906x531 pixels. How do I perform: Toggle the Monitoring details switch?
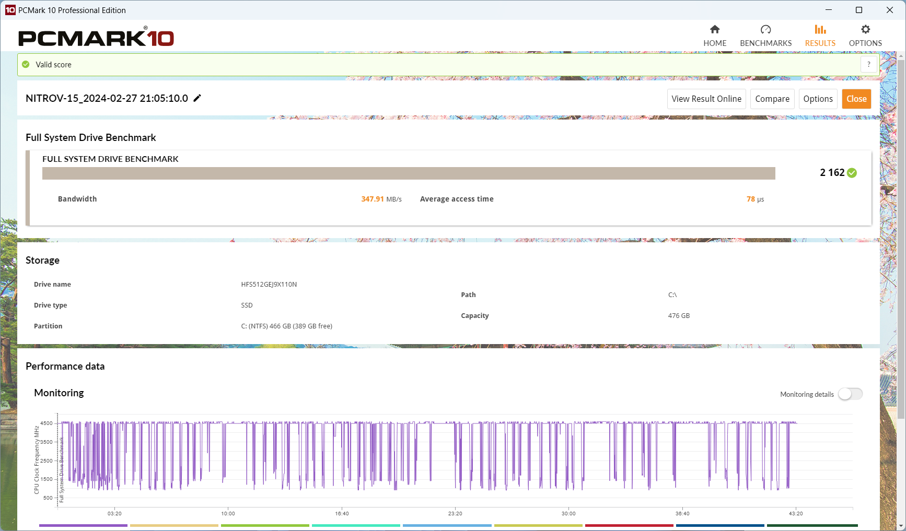[x=850, y=394]
